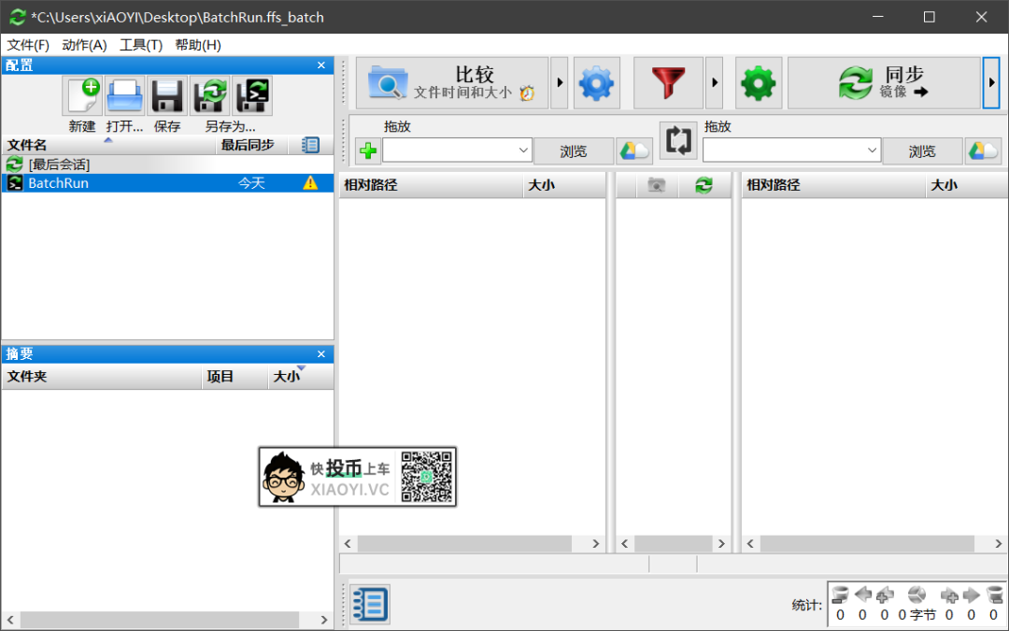
Task: Click the right Browse button
Action: [922, 151]
